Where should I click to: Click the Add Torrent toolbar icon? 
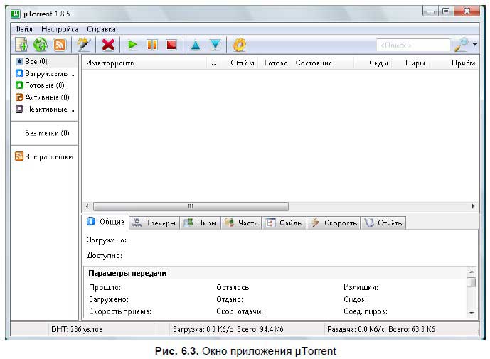[21, 45]
